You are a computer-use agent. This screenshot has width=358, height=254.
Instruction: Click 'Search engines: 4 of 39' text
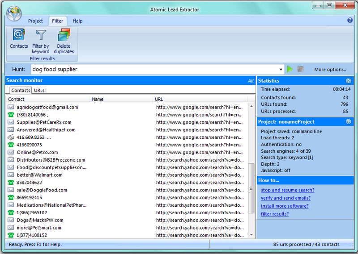point(286,151)
